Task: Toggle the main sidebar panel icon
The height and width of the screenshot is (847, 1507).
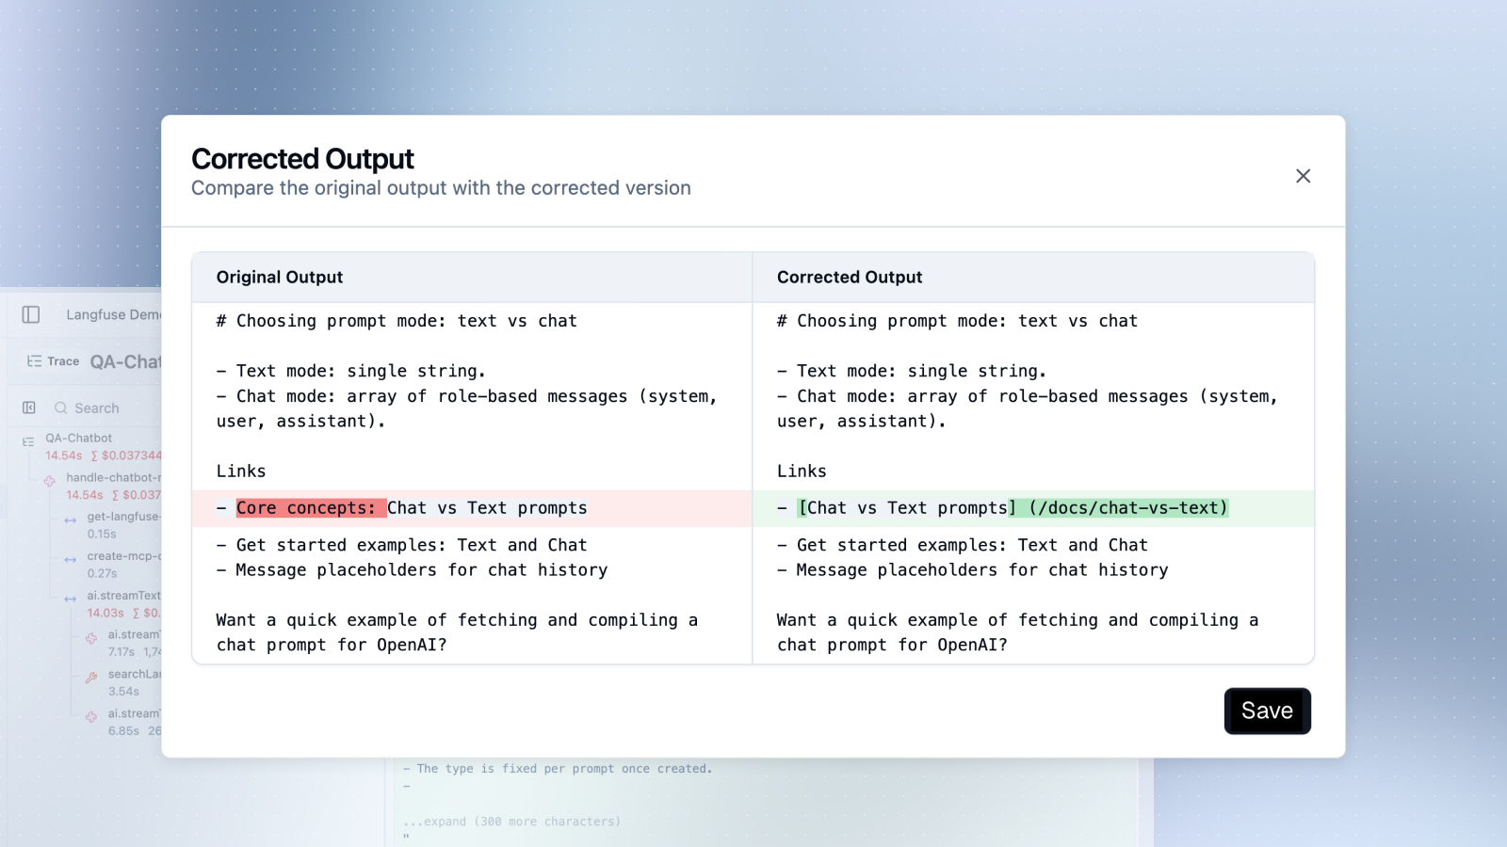Action: click(31, 314)
